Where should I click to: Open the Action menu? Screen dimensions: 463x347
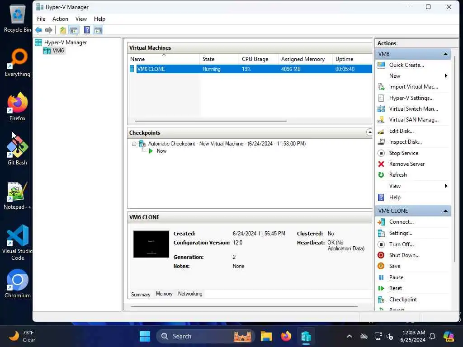[x=60, y=19]
